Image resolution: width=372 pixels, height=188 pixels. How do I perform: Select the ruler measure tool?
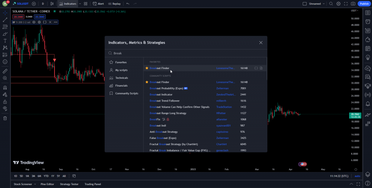point(5,71)
